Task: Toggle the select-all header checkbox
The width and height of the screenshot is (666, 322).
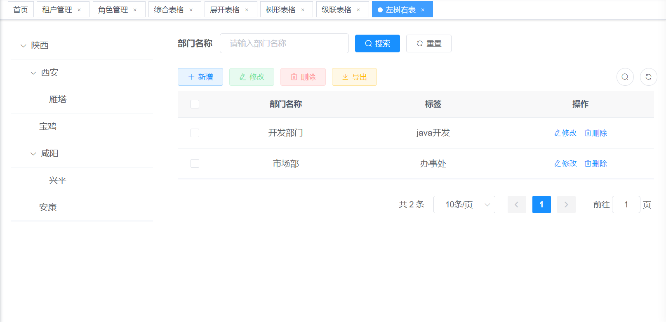Action: pos(195,104)
